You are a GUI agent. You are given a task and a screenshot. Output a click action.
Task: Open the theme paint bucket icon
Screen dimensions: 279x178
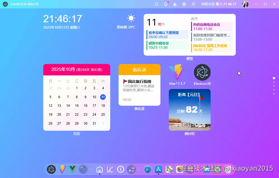point(175,4)
